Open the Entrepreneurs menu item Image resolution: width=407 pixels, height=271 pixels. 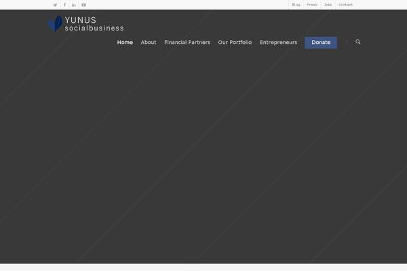278,42
